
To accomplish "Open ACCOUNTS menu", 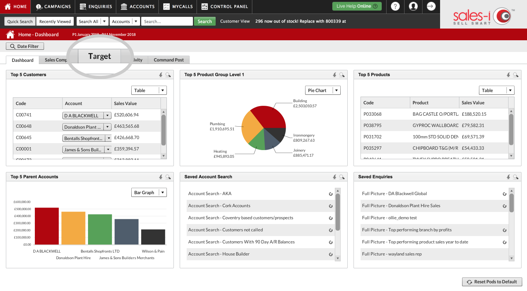I will (138, 6).
